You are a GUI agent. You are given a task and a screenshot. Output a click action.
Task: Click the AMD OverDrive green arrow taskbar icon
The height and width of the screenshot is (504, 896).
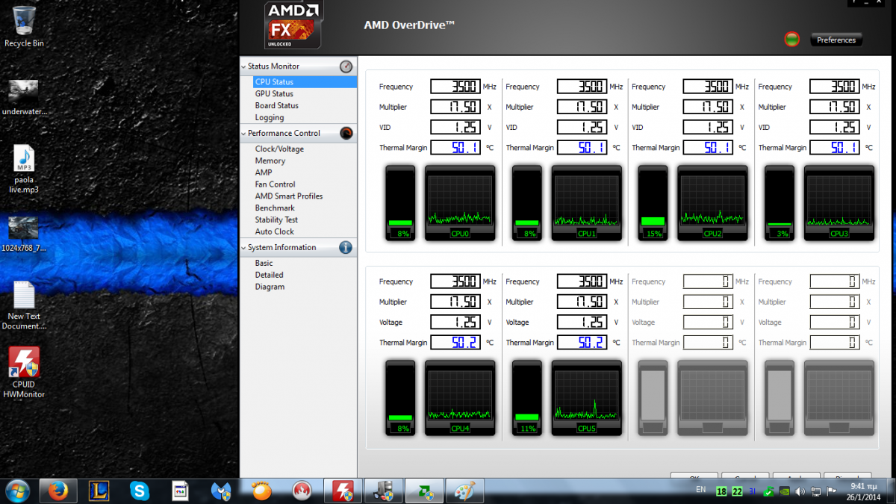point(424,491)
